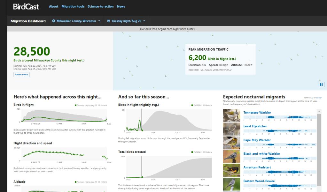Screen dimensions: 327x192
Task: Click the calendar icon beside Tuesday night
Action: coord(109,21)
